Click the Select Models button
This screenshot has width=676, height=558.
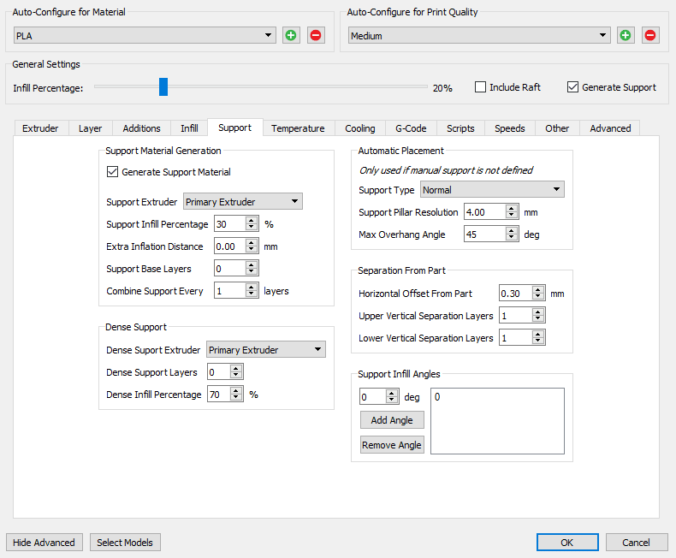click(125, 543)
